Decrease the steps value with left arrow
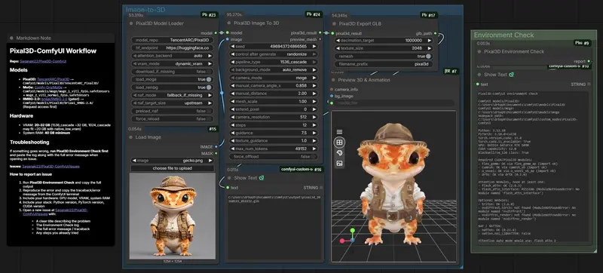The height and width of the screenshot is (273, 603). tap(233, 125)
